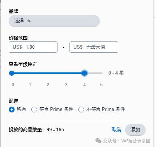This screenshot has height=147, width=155.
Task: Click the 添加 add button
Action: click(135, 130)
